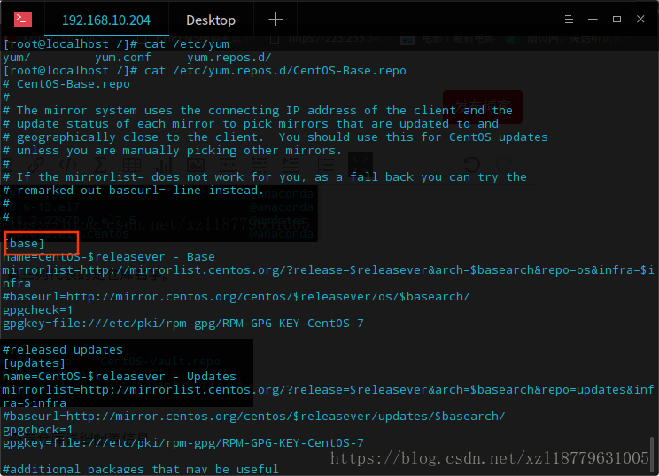Click the #baseurl line ending in /updates/$basearch/
The width and height of the screenshot is (659, 476).
254,417
